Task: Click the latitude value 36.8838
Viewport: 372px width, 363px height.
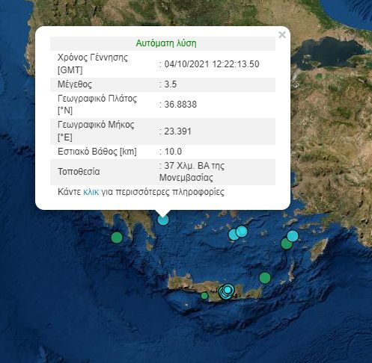Action: click(180, 105)
